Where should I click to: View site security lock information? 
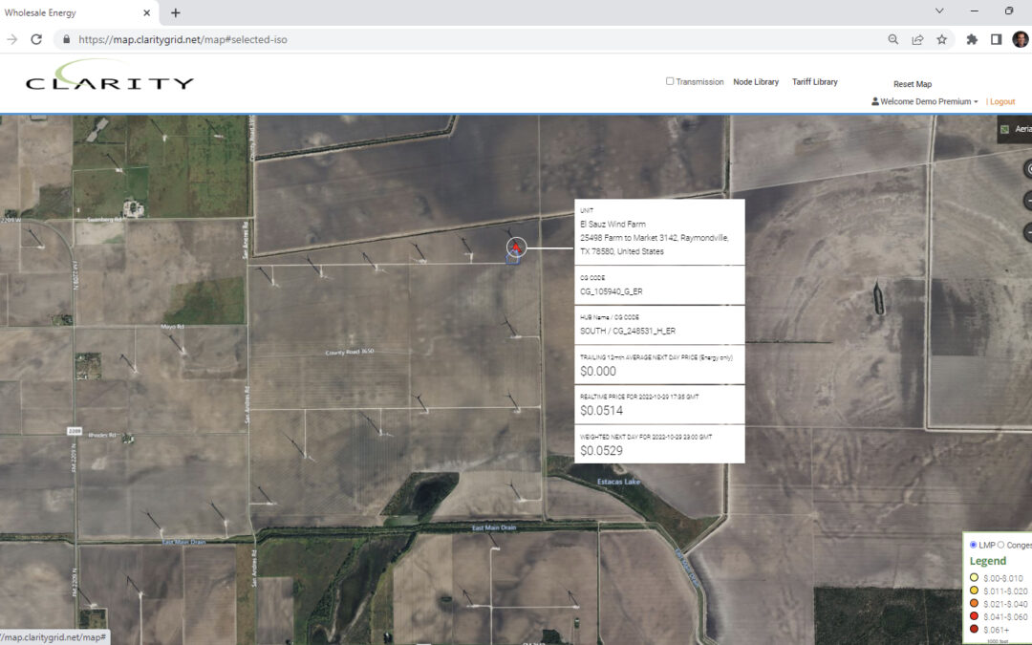coord(67,39)
